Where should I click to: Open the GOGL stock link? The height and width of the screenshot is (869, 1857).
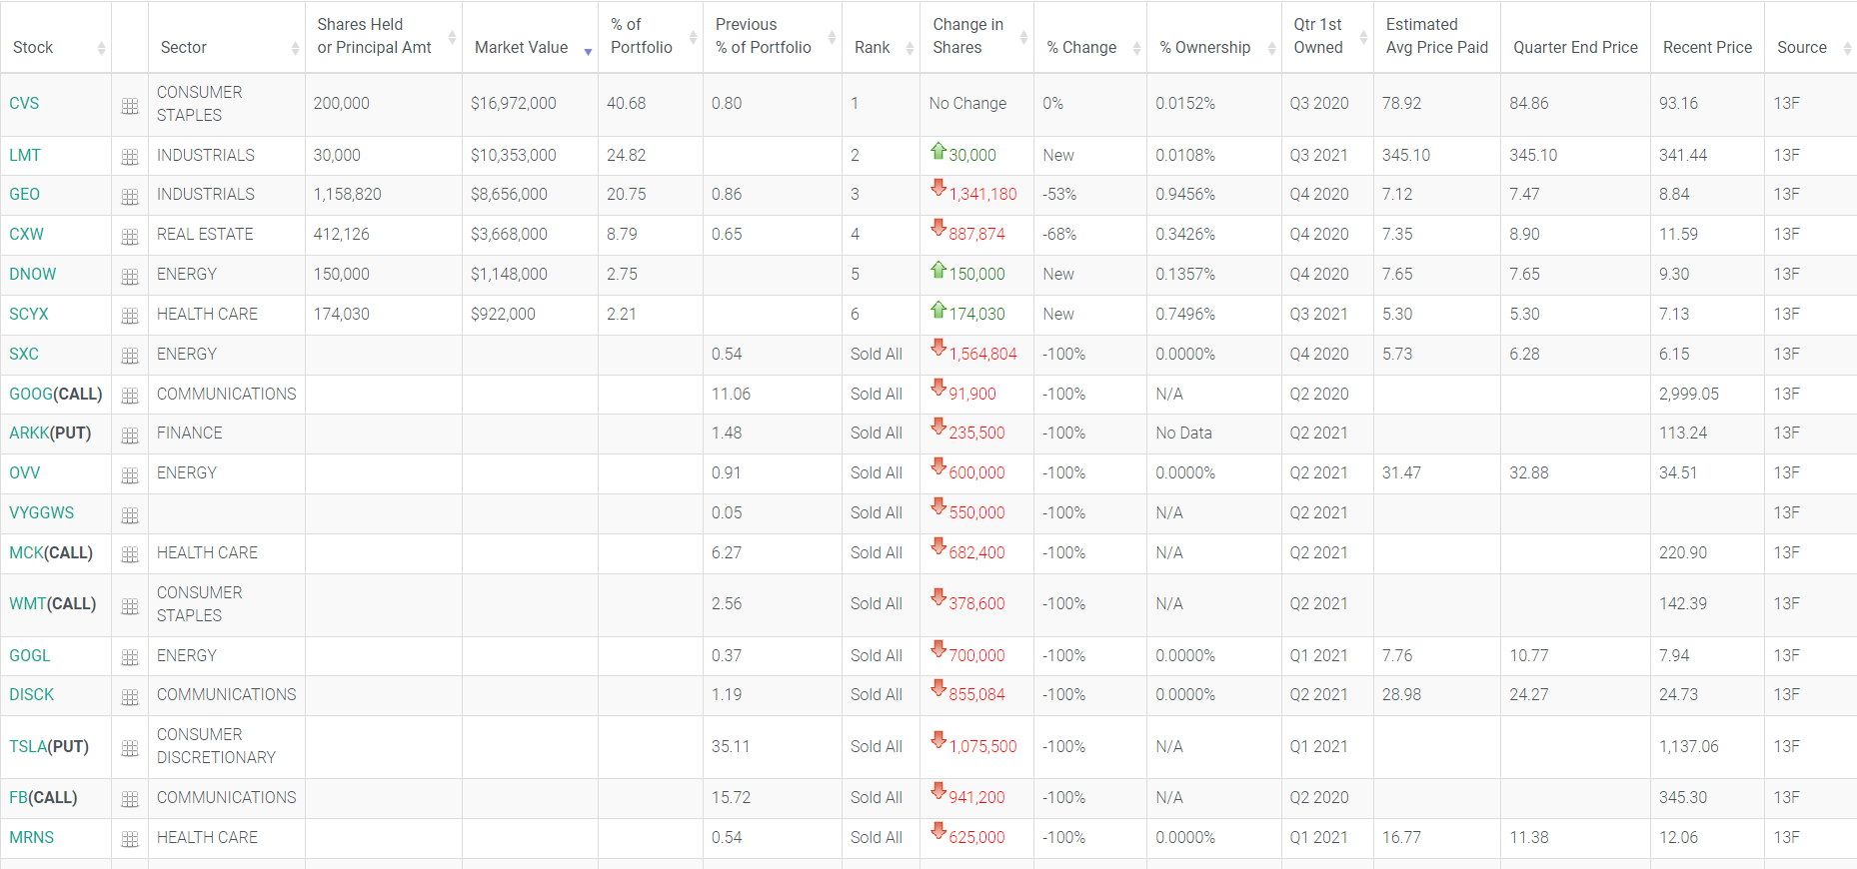click(30, 656)
